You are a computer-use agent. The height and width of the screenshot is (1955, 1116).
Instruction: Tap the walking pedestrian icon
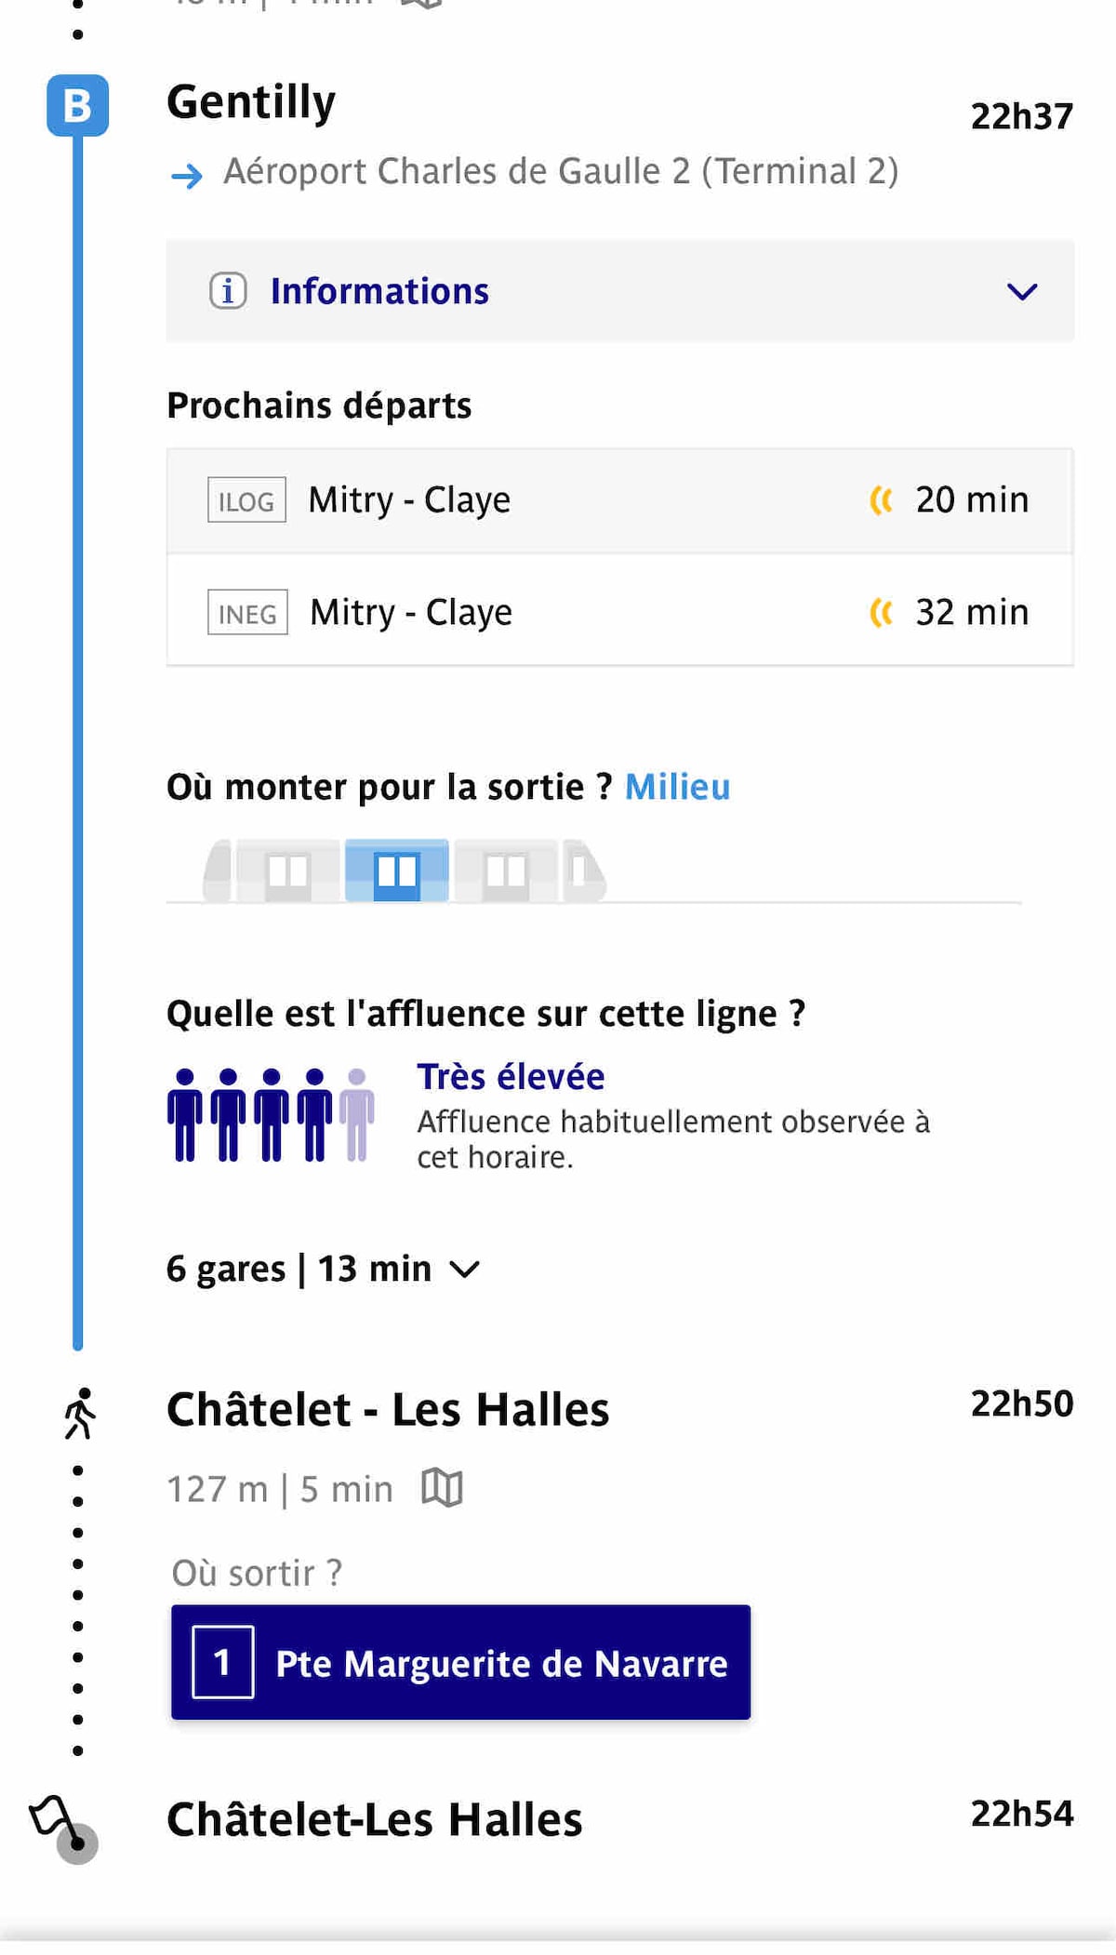[80, 1414]
